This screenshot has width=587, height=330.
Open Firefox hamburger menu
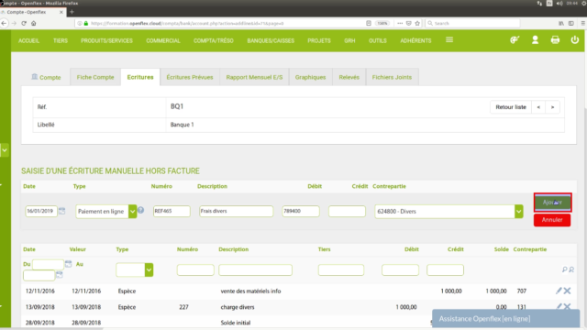[x=583, y=23]
